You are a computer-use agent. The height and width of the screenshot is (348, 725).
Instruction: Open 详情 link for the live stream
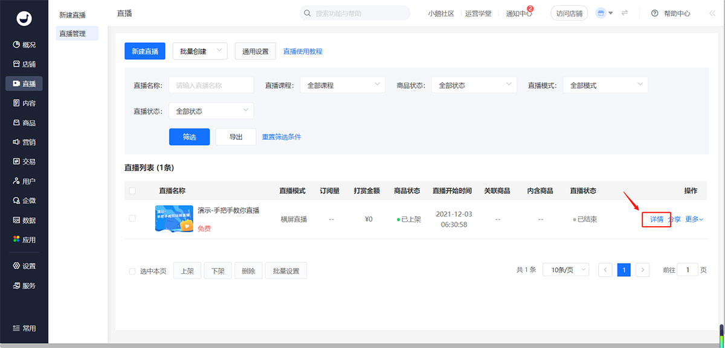[657, 220]
